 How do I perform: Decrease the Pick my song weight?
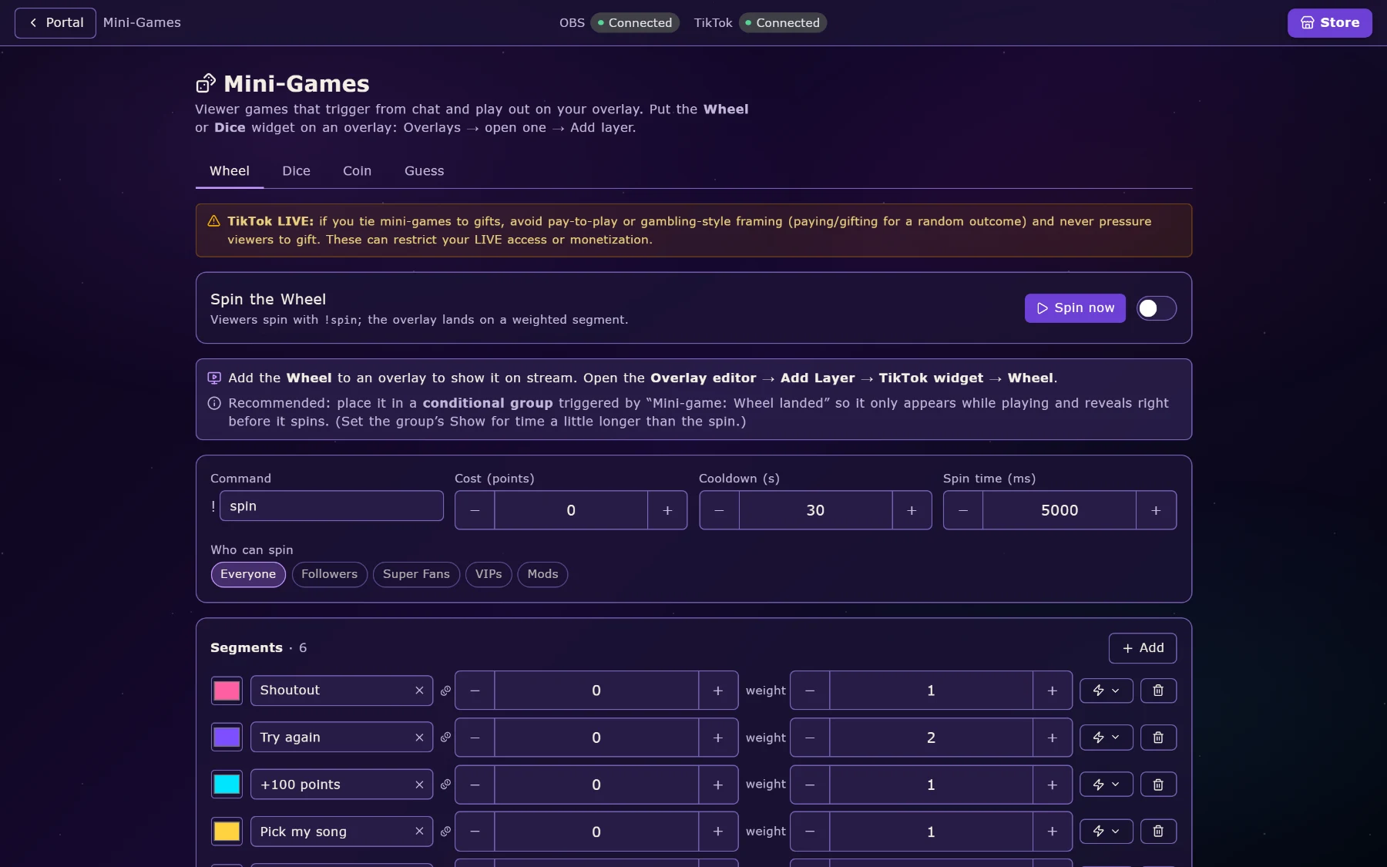[810, 832]
